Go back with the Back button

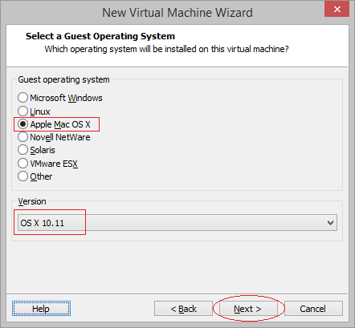tap(183, 309)
